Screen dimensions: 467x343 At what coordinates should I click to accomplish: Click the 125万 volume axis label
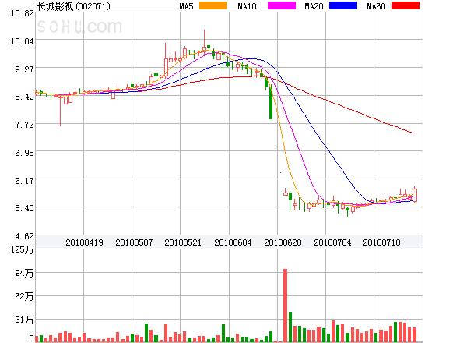(23, 249)
